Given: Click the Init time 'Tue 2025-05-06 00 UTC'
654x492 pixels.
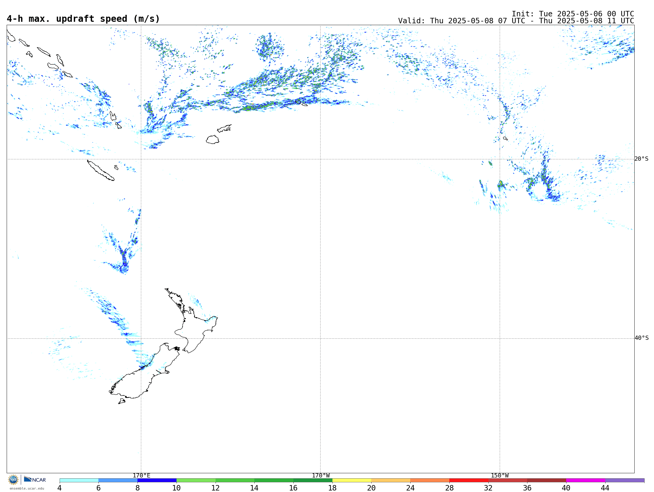Looking at the screenshot, I should click(586, 14).
